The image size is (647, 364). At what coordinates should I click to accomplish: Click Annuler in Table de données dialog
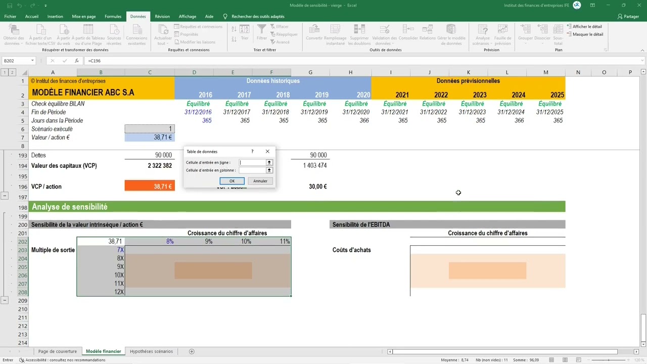(x=260, y=181)
